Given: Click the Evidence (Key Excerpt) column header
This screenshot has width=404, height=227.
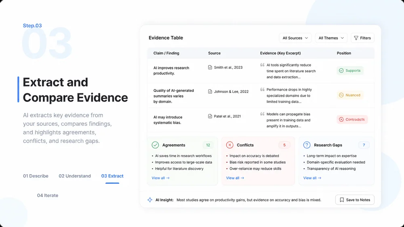Looking at the screenshot, I should click(x=280, y=53).
